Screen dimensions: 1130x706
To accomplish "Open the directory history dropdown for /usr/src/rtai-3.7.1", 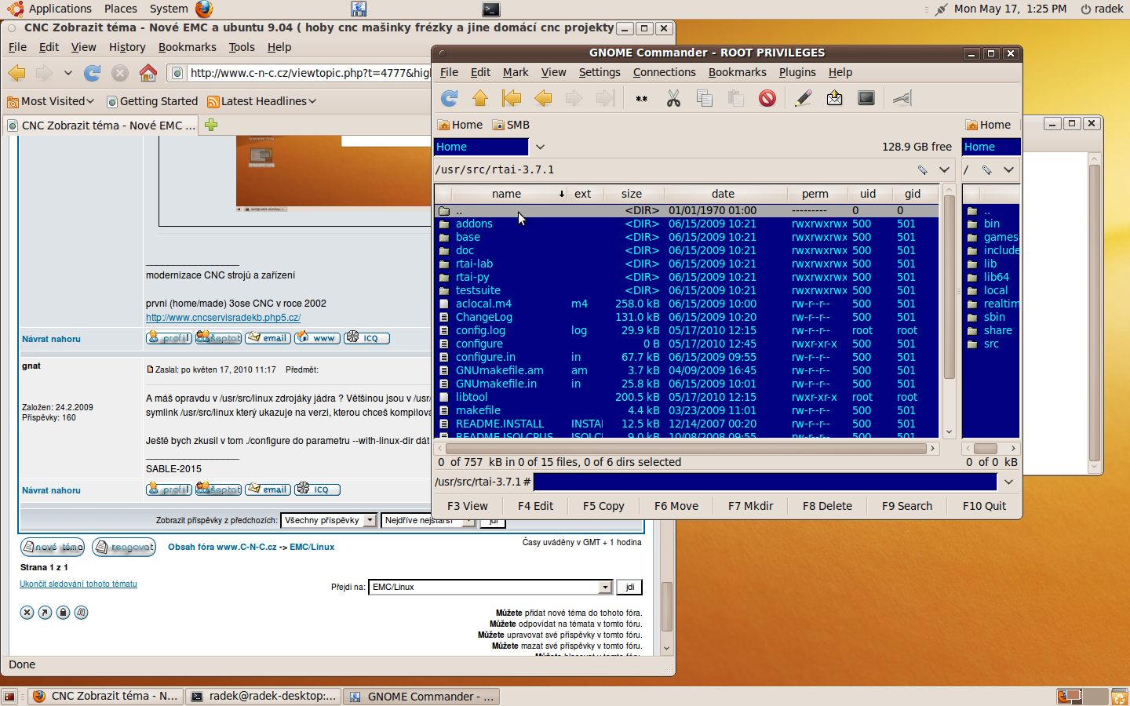I will 944,169.
